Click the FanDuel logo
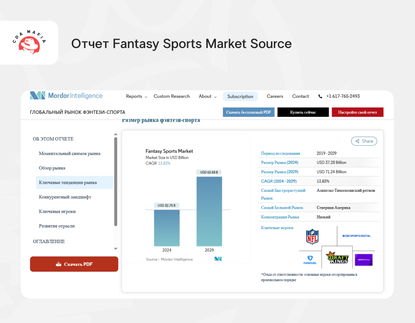This screenshot has width=415, height=323. pyautogui.click(x=310, y=260)
